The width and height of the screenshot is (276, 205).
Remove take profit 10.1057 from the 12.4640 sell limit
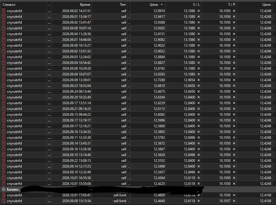[x=234, y=201]
